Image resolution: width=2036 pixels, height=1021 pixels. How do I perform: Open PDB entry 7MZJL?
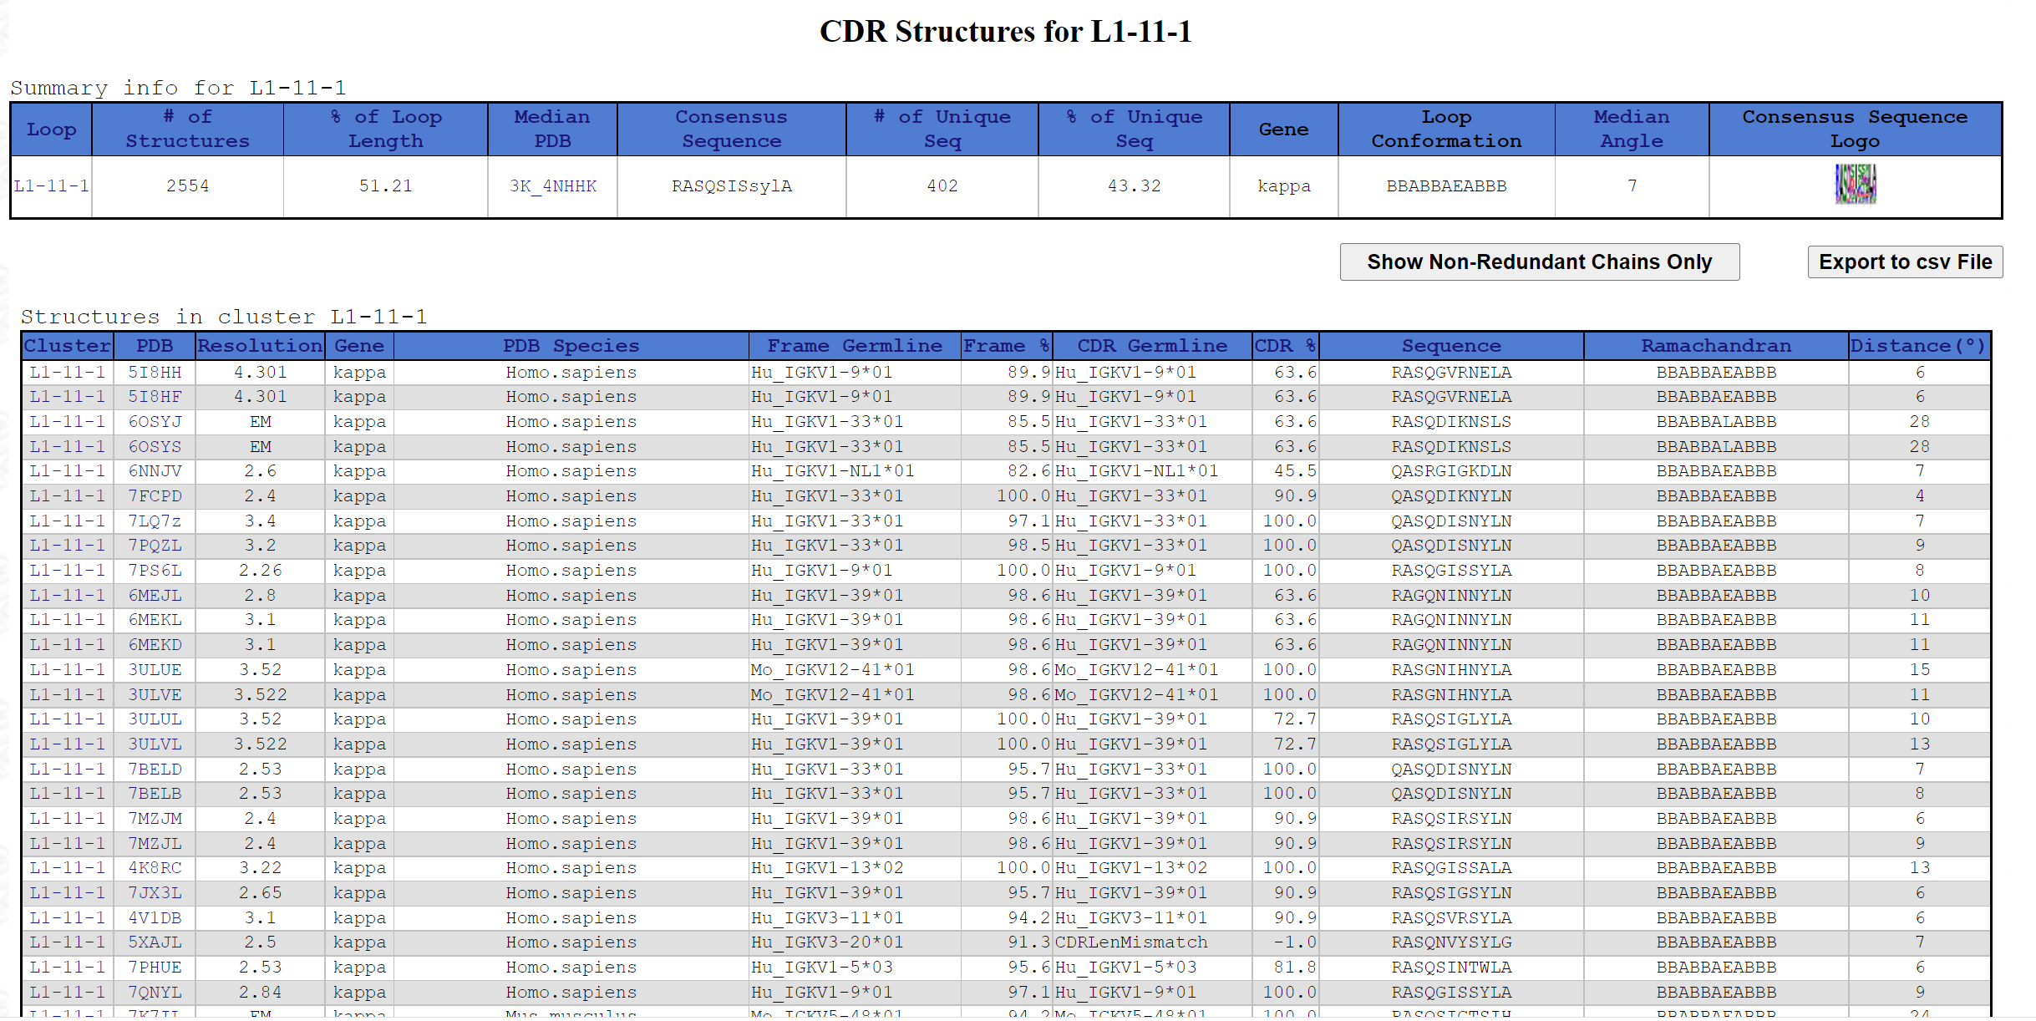click(155, 844)
